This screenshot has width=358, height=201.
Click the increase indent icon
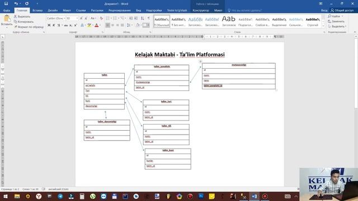(136, 18)
